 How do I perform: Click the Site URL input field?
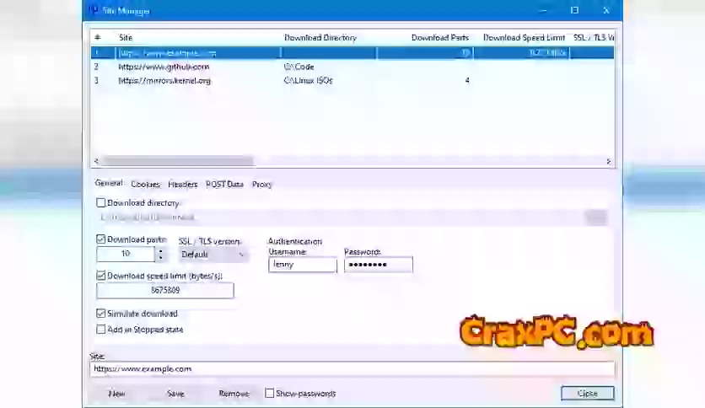(352, 369)
